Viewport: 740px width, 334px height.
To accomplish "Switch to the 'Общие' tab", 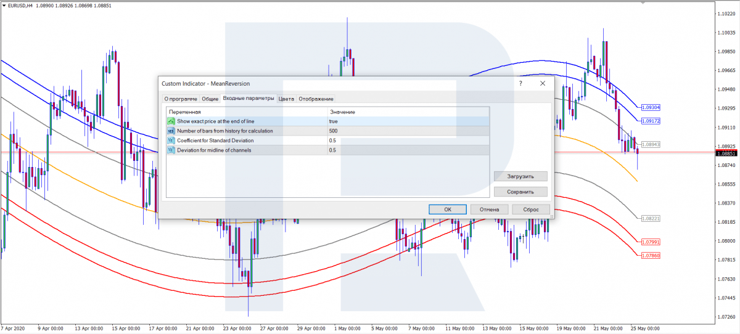I will click(x=210, y=99).
